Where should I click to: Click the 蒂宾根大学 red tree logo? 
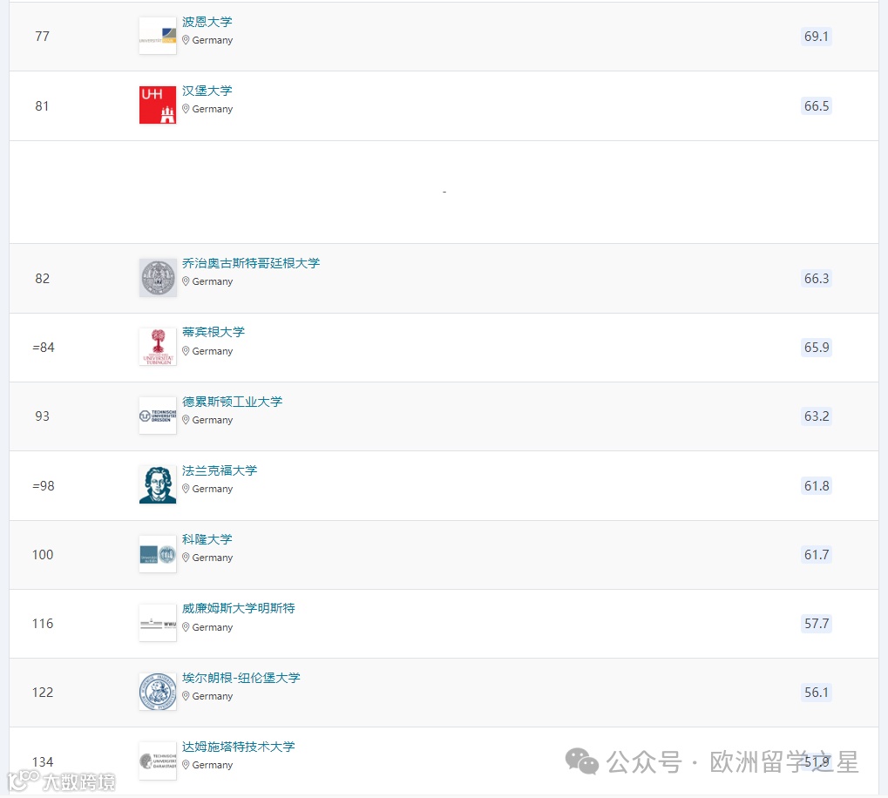click(x=157, y=347)
